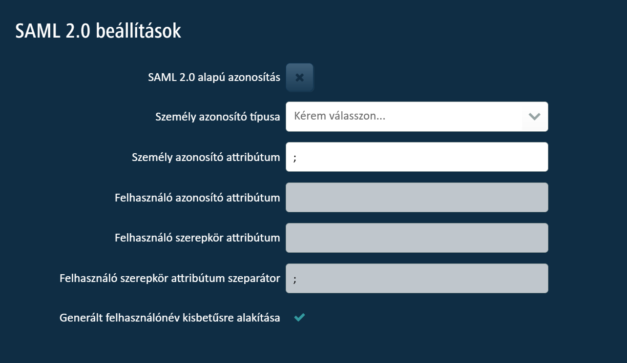Click the Generált felhasználónév kisbetűsre alakítása label

tap(170, 318)
